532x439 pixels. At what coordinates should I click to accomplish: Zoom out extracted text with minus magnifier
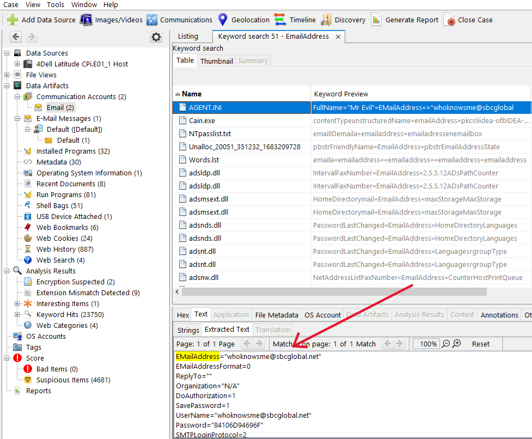(x=446, y=344)
